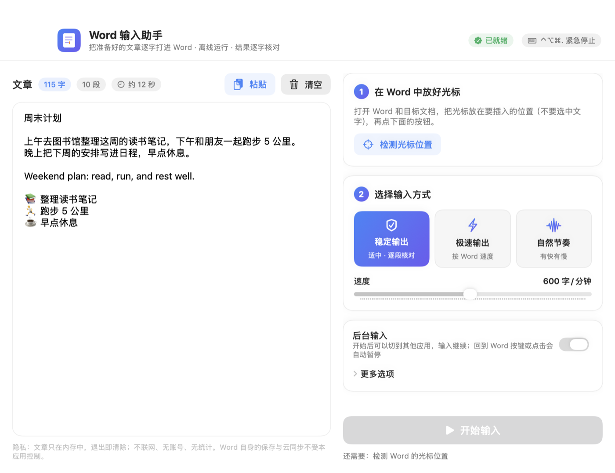Click the waveform icon on 自然节奏

553,226
